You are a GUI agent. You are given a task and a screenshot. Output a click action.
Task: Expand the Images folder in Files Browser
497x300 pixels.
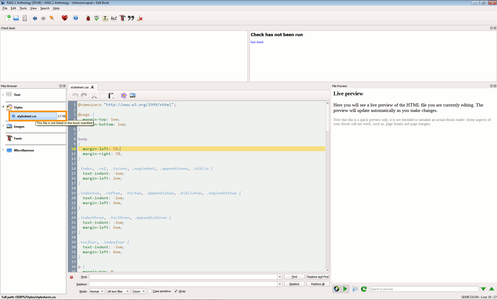pyautogui.click(x=3, y=126)
